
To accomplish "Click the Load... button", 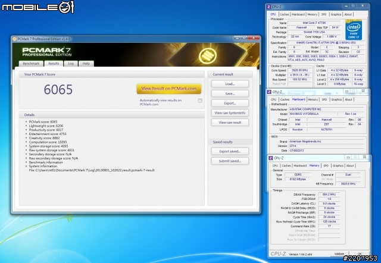I will [230, 84].
